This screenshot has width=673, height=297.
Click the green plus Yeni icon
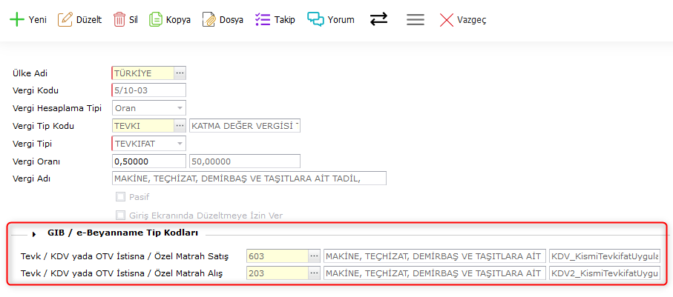point(16,20)
